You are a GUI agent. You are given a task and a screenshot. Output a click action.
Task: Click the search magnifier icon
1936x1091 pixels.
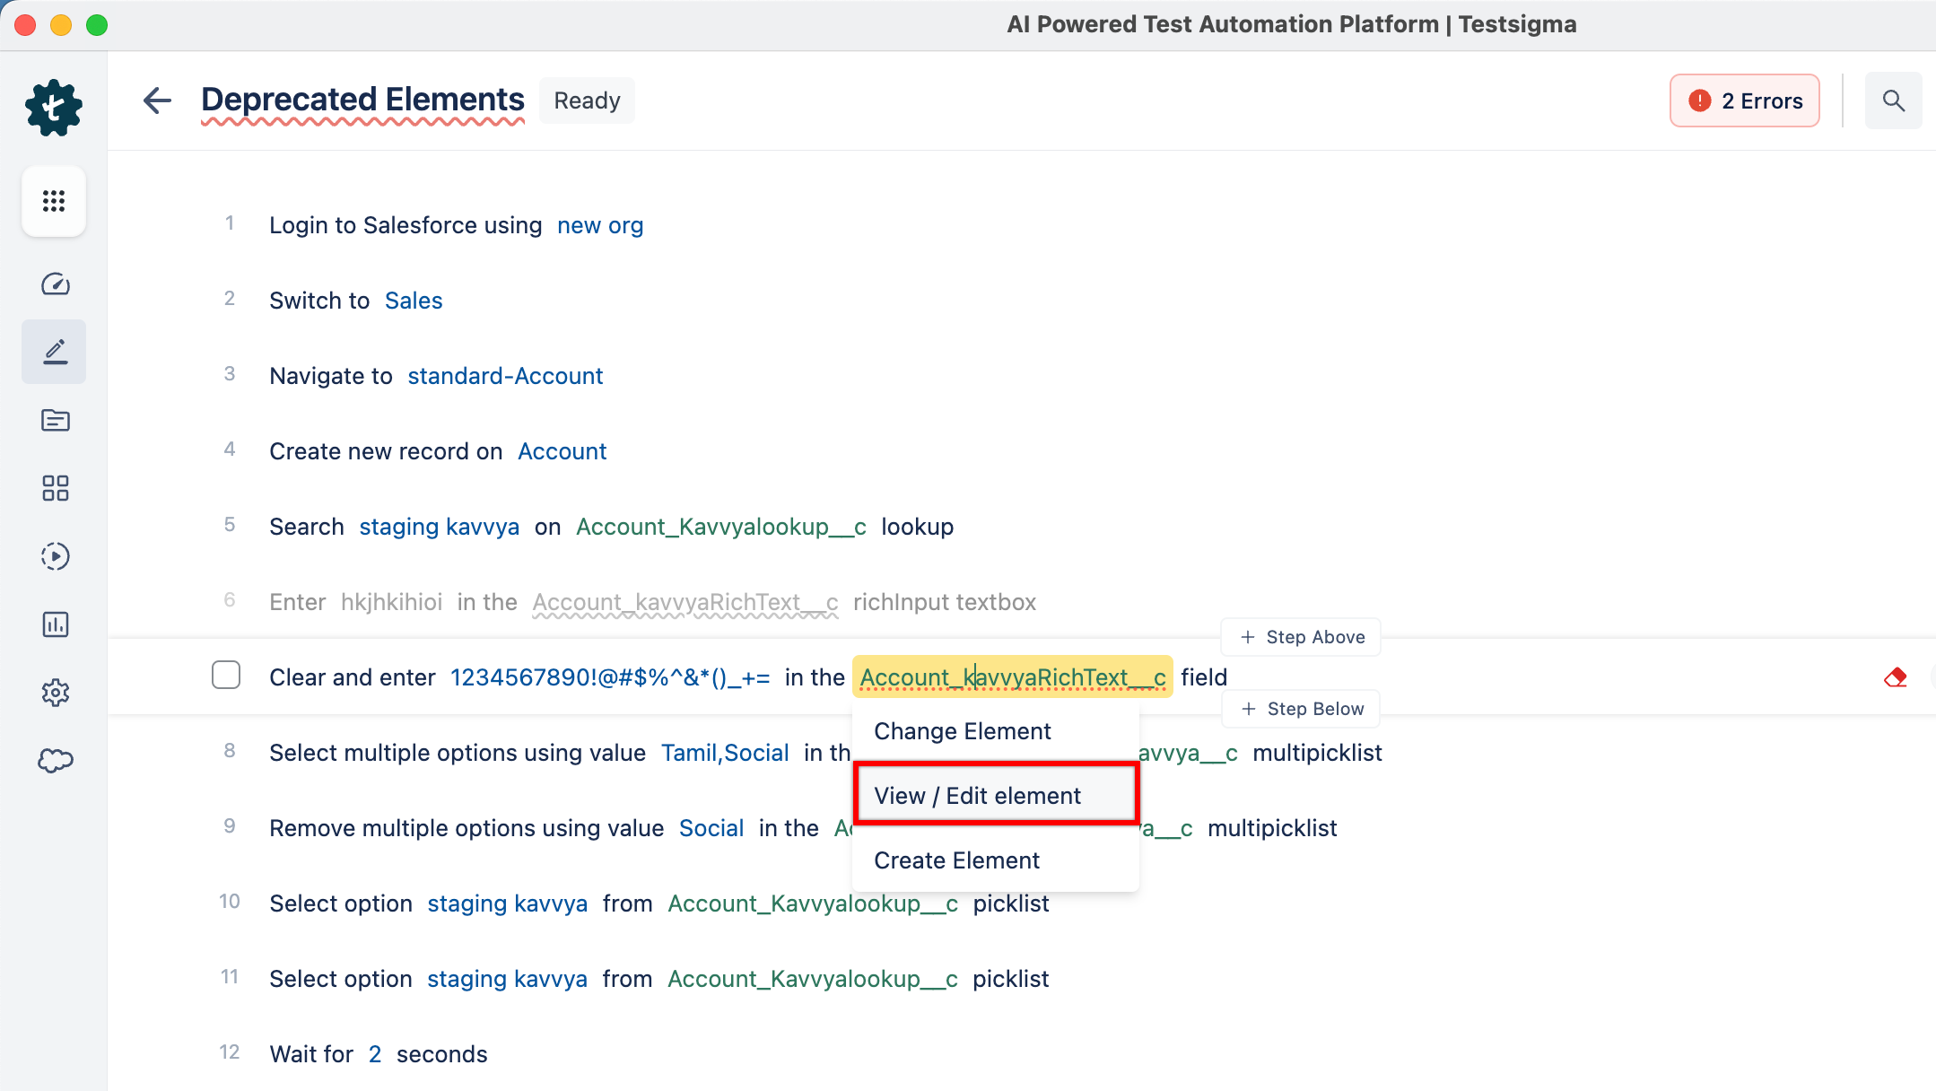[1893, 100]
